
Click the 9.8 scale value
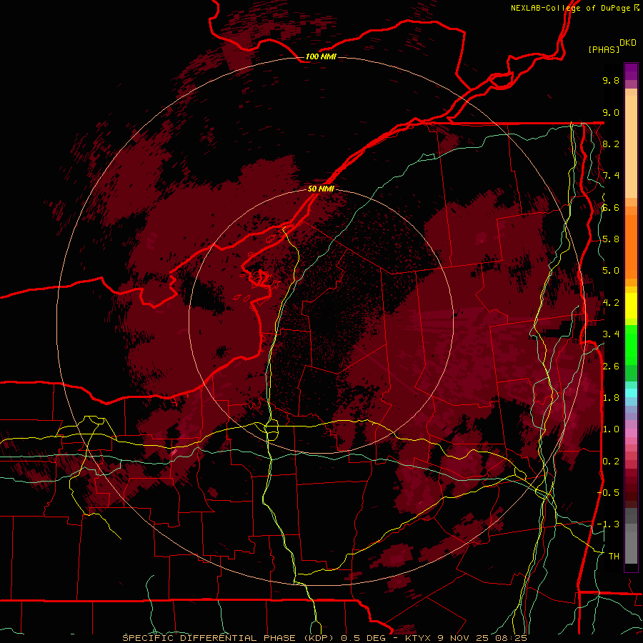611,80
